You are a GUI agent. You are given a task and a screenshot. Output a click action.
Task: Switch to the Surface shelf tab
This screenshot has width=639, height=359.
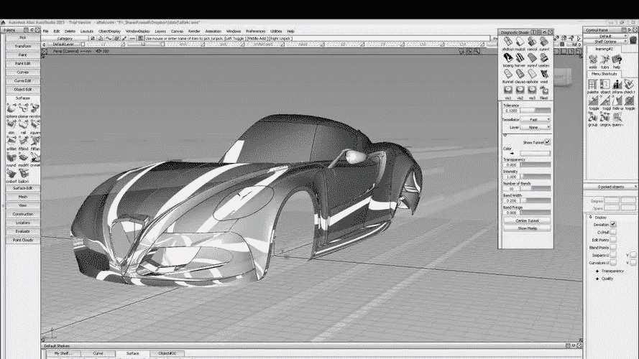click(x=132, y=353)
